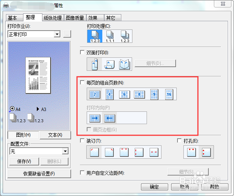Select 9 pages per sheet layout
234x196 pixels.
coord(154,94)
